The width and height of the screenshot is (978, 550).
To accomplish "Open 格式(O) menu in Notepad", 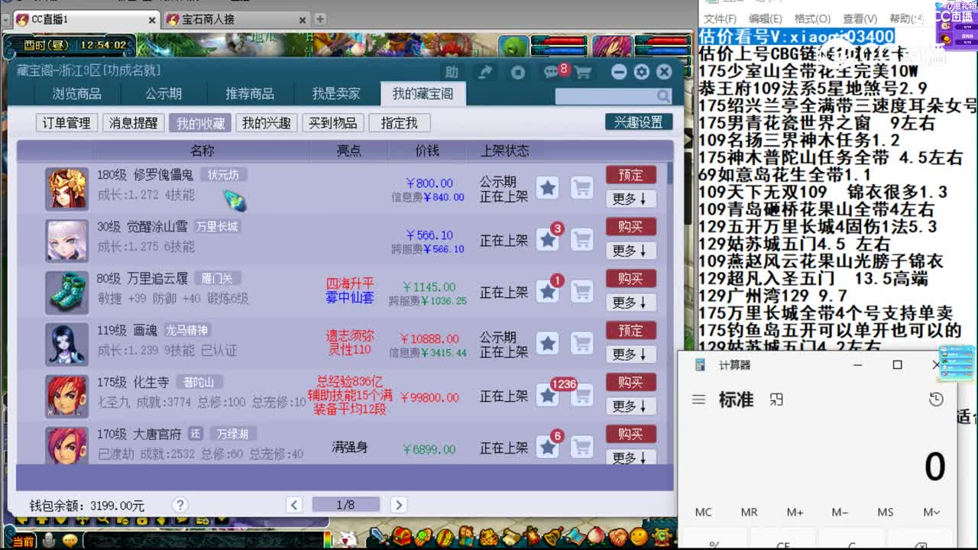I will (x=812, y=18).
